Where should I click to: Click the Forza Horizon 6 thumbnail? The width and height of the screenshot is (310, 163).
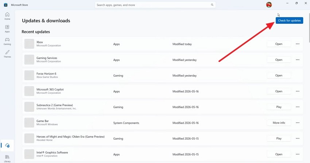point(29,75)
